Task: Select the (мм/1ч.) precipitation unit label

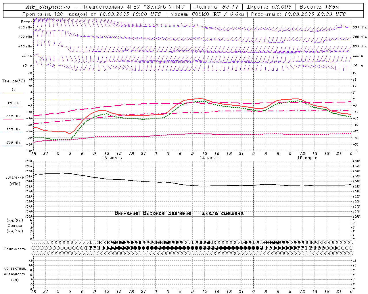Action: [15, 231]
